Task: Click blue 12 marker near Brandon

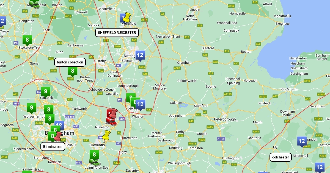Action: 302,142
